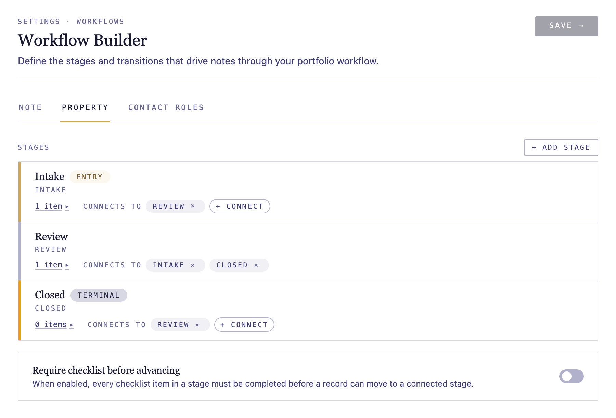Add a connection to the Closed stage

(x=244, y=325)
